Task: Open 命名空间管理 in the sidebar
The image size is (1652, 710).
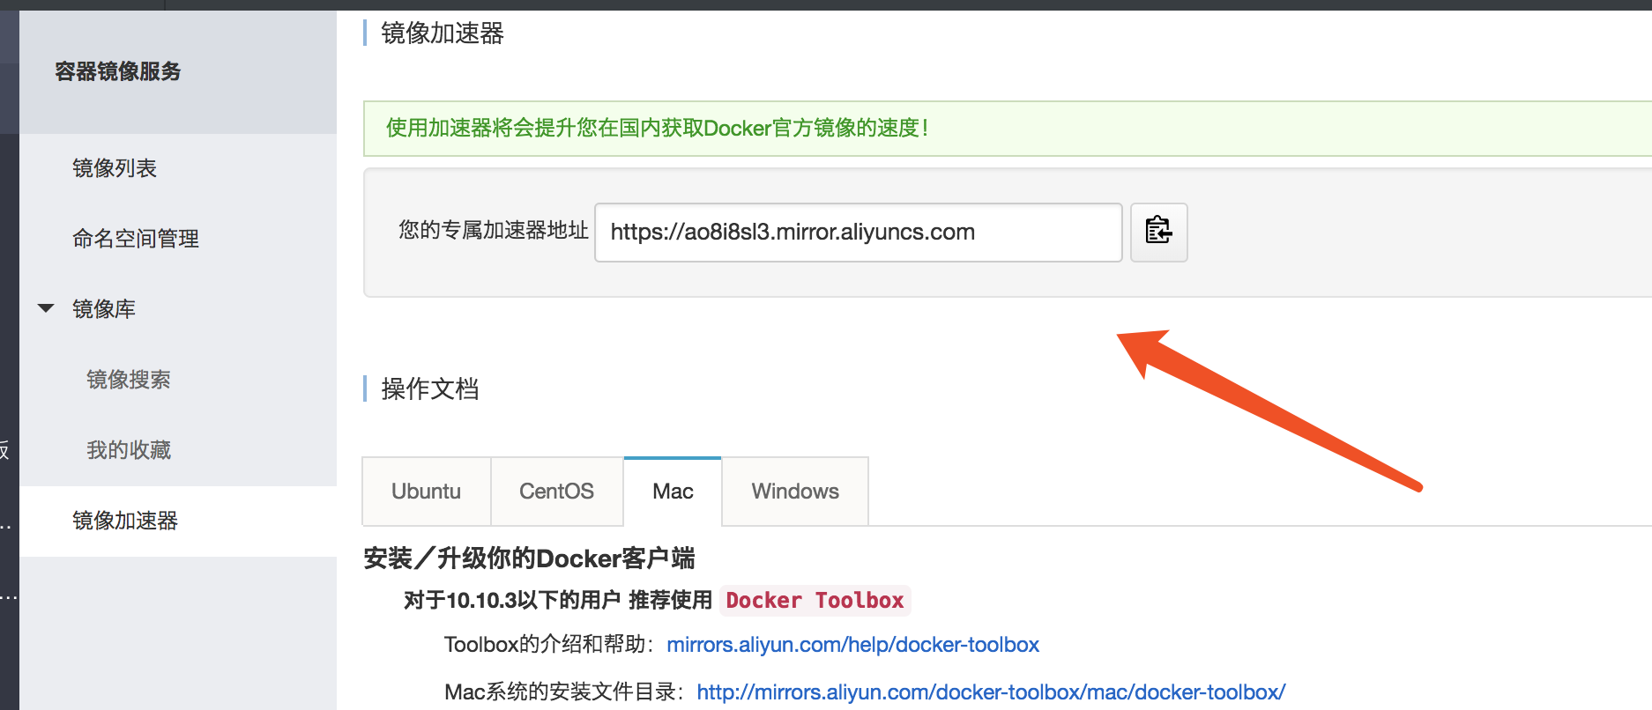Action: 136,239
